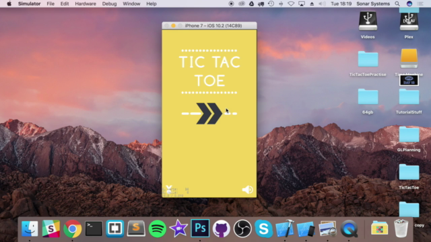Open Xcode from the Dock
Viewport: 431px width, 242px height.
285,229
